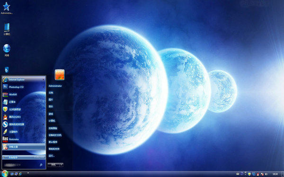The image size is (284, 177).
Task: Launch Photoshop CS3 from the Start menu
Action: click(x=24, y=87)
